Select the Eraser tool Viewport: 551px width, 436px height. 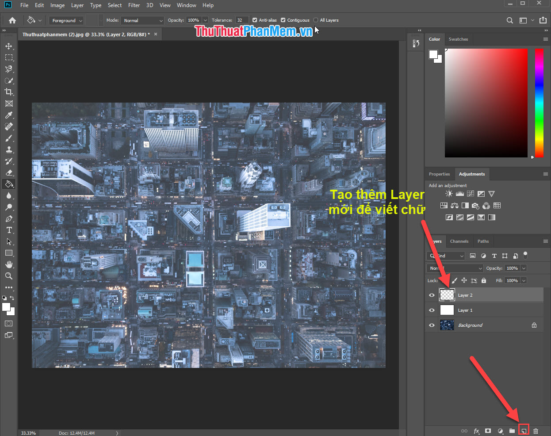tap(9, 172)
